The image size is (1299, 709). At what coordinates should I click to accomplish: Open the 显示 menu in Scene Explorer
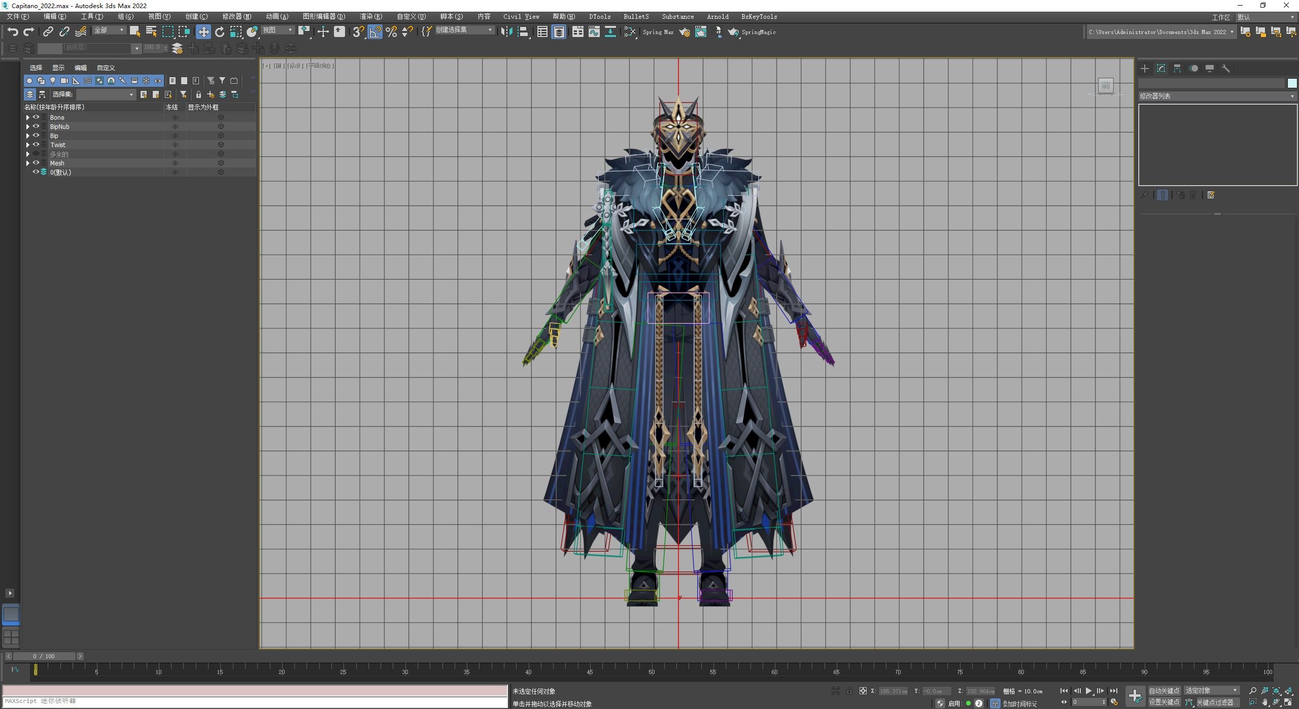pos(58,67)
